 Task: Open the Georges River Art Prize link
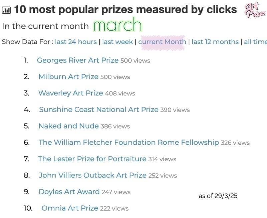coord(78,60)
